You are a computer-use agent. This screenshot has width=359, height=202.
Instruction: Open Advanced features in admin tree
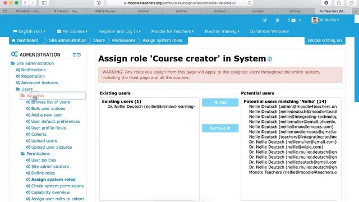pyautogui.click(x=39, y=82)
